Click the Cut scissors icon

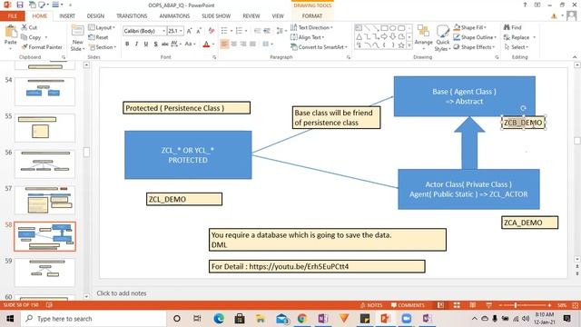click(25, 27)
